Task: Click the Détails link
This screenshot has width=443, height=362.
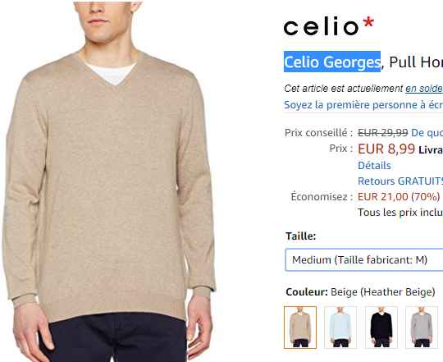Action: 374,165
